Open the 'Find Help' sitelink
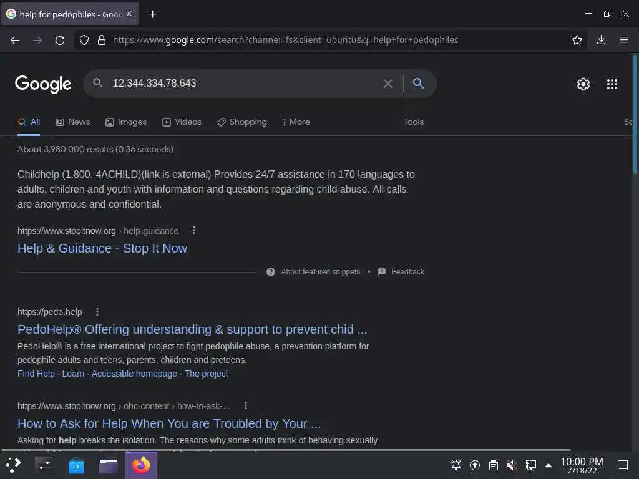Screen dimensions: 639x479 (36, 374)
